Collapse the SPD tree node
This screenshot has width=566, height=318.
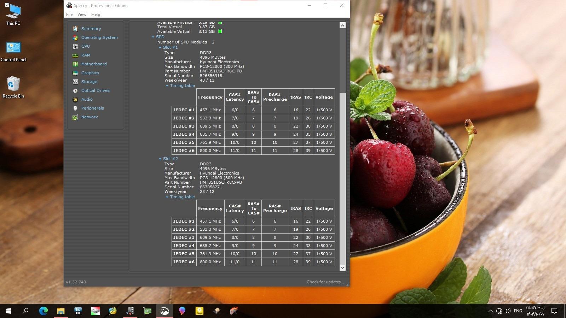(x=153, y=37)
